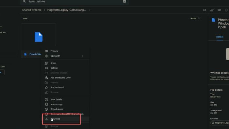Click the alert icon beside Report abuse
This screenshot has height=129, width=229.
click(46, 109)
